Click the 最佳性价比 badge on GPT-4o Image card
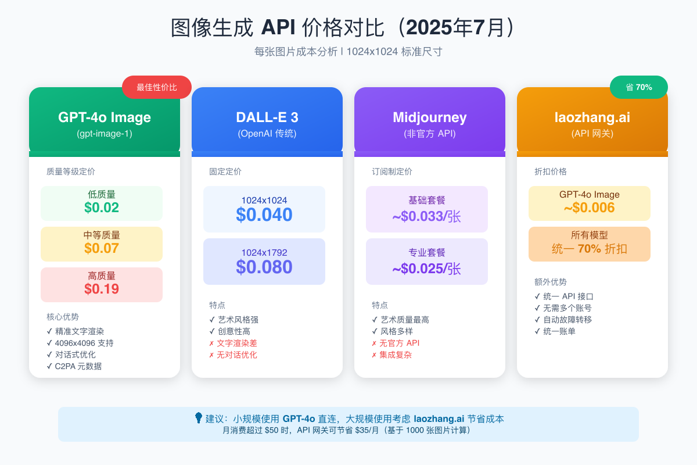This screenshot has width=697, height=465. click(x=157, y=87)
